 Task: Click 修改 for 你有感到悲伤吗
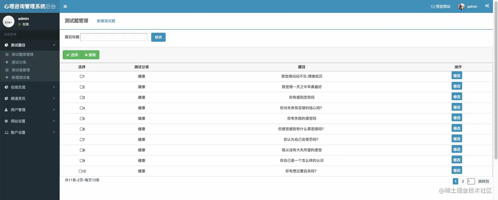pyautogui.click(x=457, y=97)
